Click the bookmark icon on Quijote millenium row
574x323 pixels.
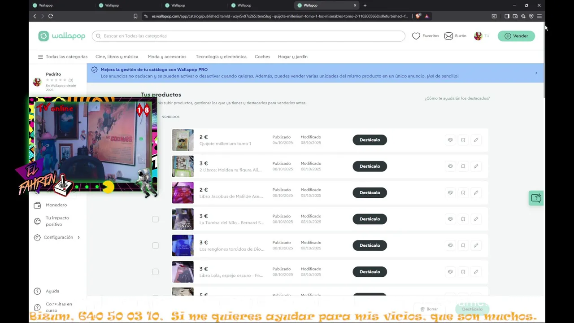pyautogui.click(x=463, y=140)
